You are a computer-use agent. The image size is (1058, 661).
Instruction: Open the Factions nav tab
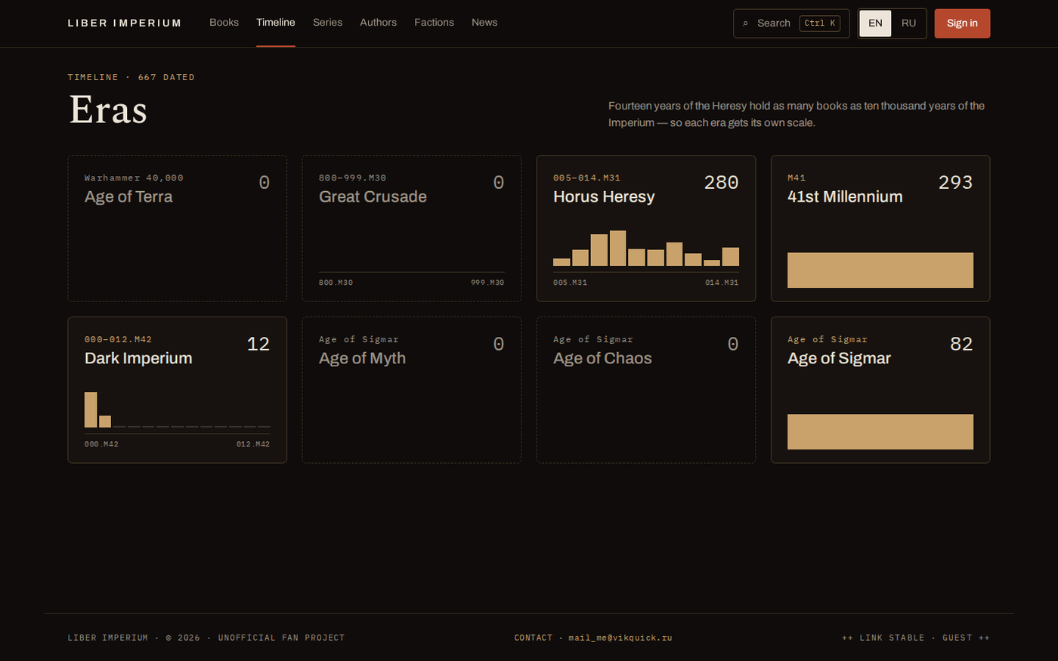coord(434,23)
